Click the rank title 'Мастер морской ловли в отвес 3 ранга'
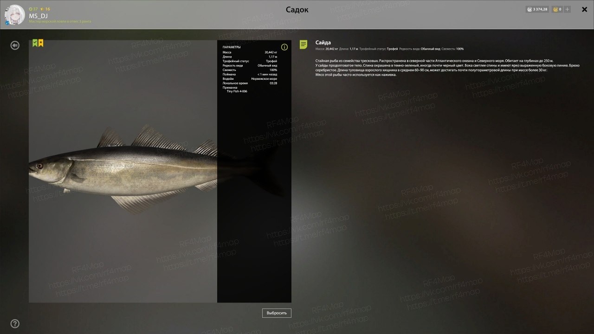Screen dimensions: 594x334 (60, 21)
